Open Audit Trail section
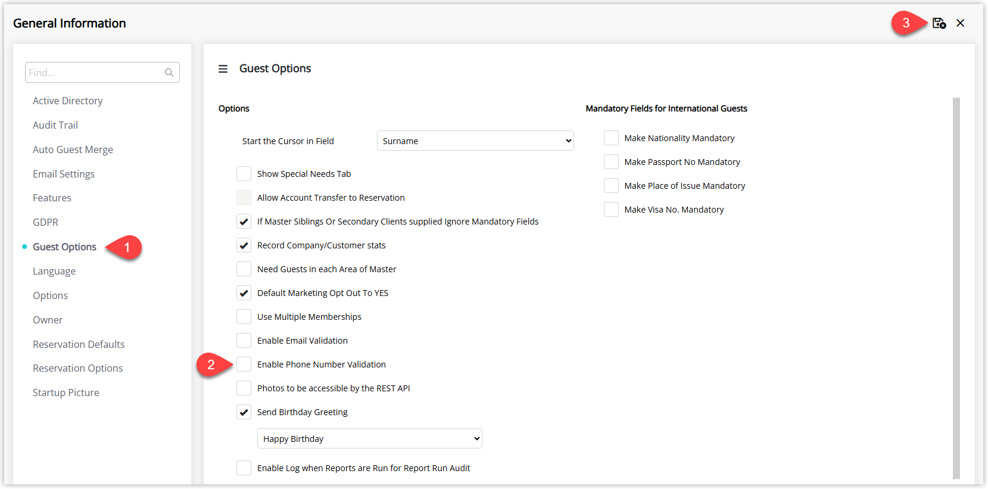This screenshot has width=988, height=489. pyautogui.click(x=55, y=125)
